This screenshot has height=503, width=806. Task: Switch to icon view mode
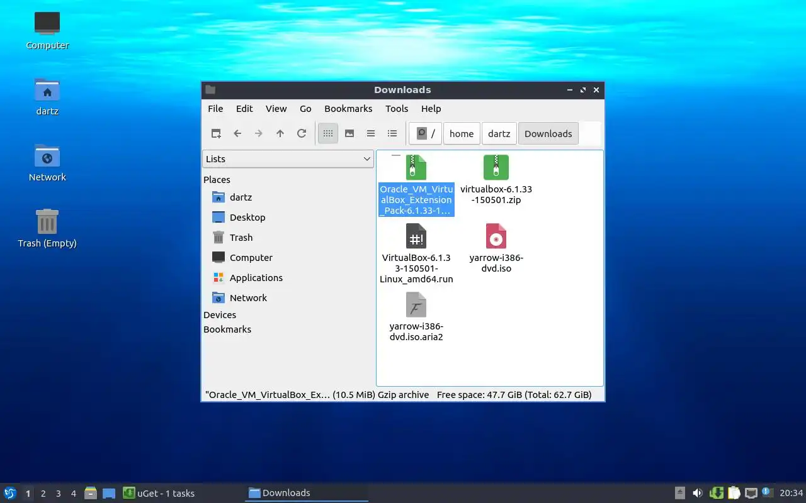point(328,133)
